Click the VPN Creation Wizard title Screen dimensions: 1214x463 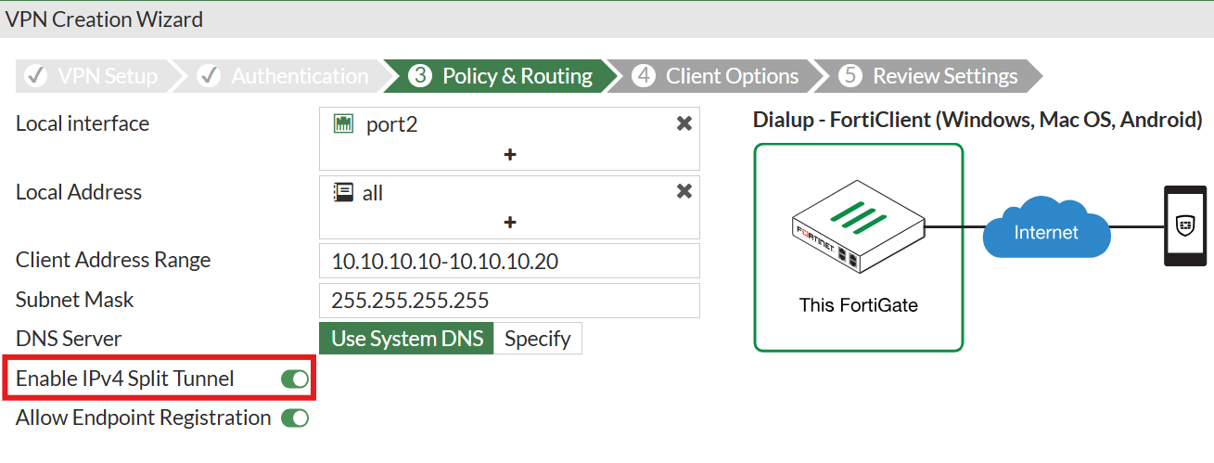pos(105,19)
